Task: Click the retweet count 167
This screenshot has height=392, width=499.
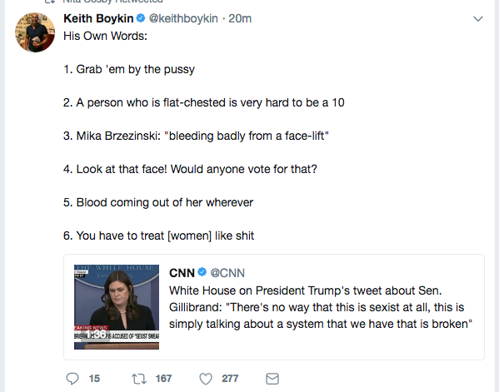Action: click(163, 379)
